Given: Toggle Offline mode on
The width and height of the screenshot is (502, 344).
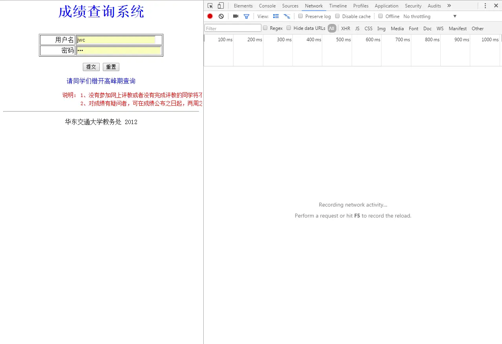Looking at the screenshot, I should (380, 16).
